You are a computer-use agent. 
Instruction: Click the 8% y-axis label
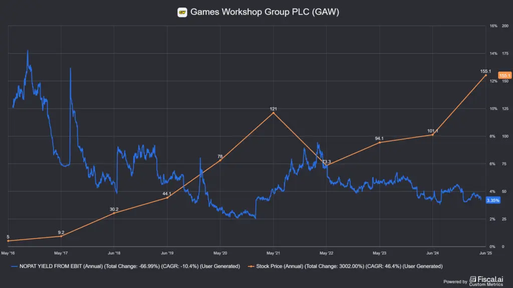coord(492,136)
